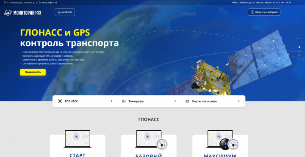Open the ГЛОНАСС category tab
This screenshot has width=305, height=157.
pyautogui.click(x=84, y=101)
